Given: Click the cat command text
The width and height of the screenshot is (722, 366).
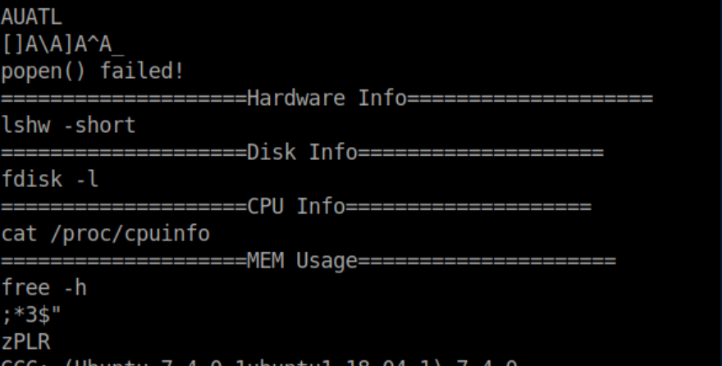Looking at the screenshot, I should [20, 234].
